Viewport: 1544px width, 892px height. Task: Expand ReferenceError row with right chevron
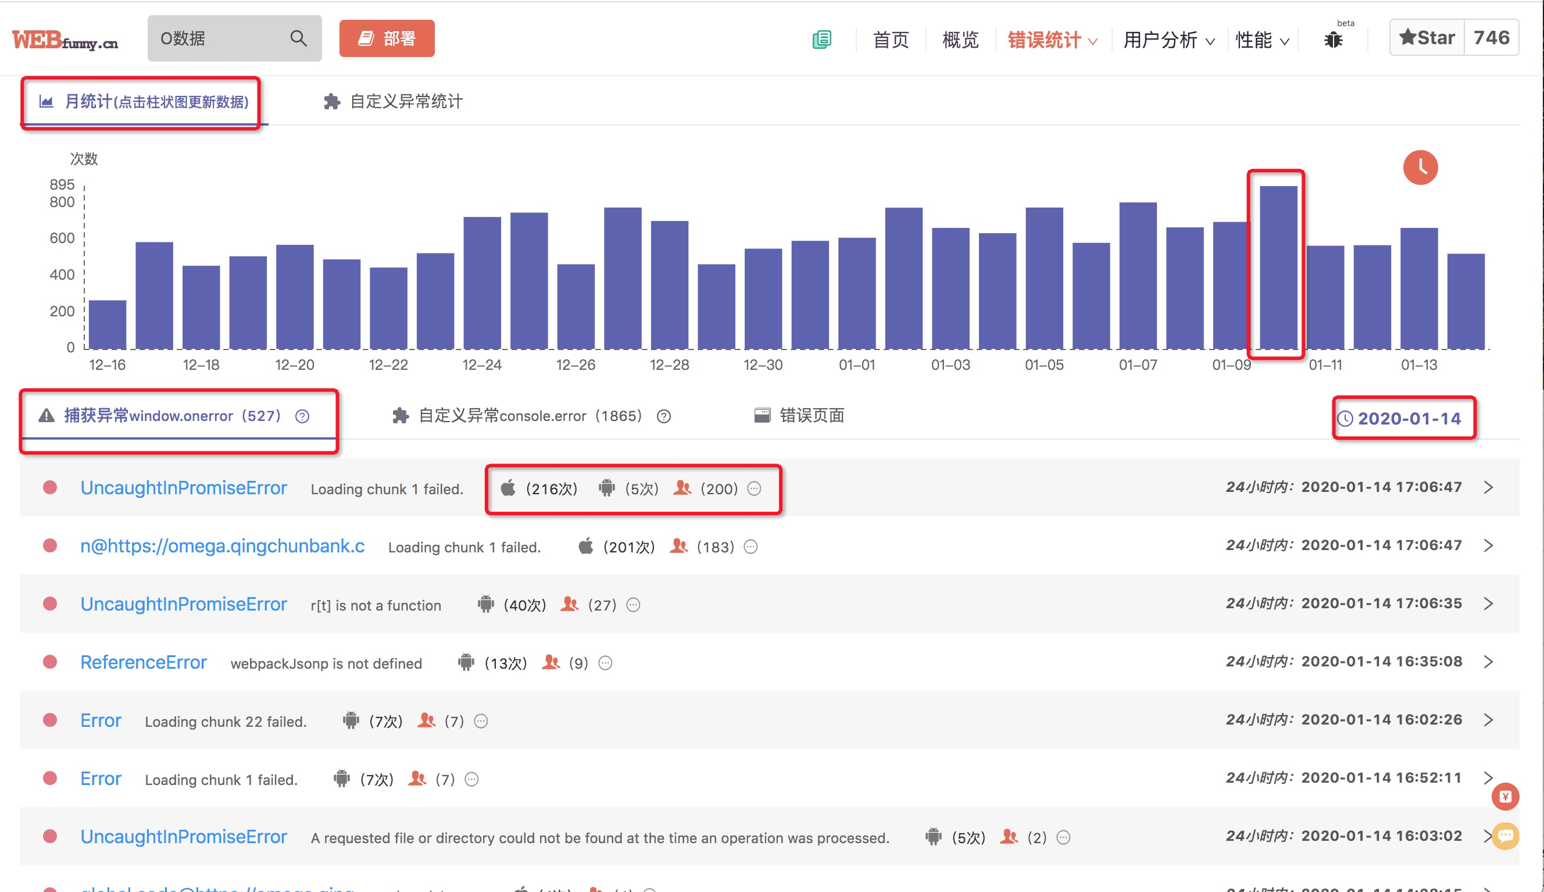1488,662
